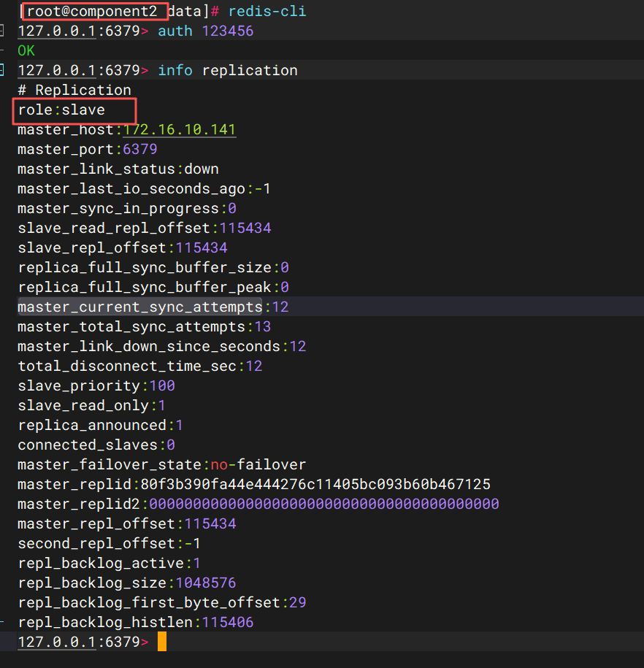Click the slave_priority value 100

coord(162,385)
